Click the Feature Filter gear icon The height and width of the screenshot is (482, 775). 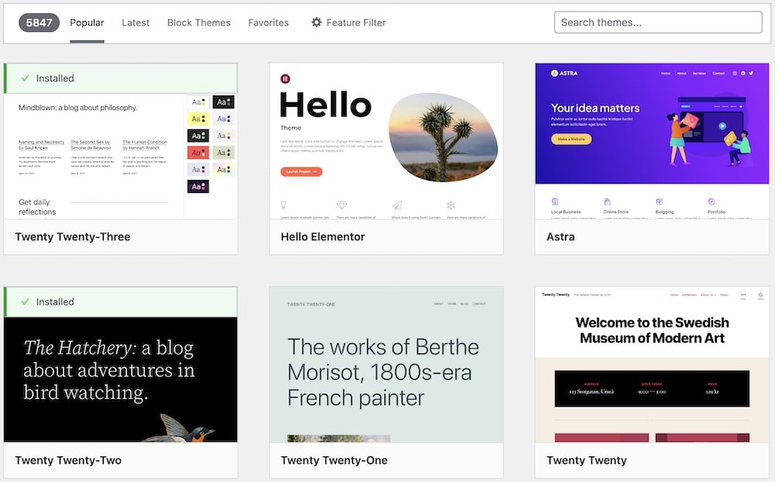pyautogui.click(x=316, y=22)
